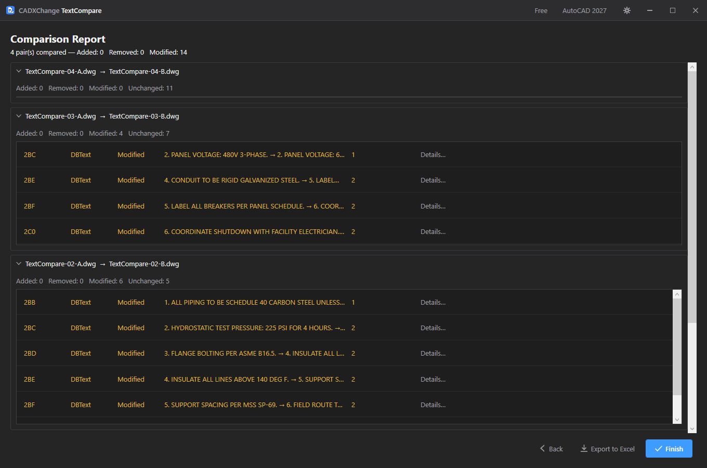The image size is (707, 468).
Task: Click the 02 pair table scroll-down arrow
Action: 677,420
